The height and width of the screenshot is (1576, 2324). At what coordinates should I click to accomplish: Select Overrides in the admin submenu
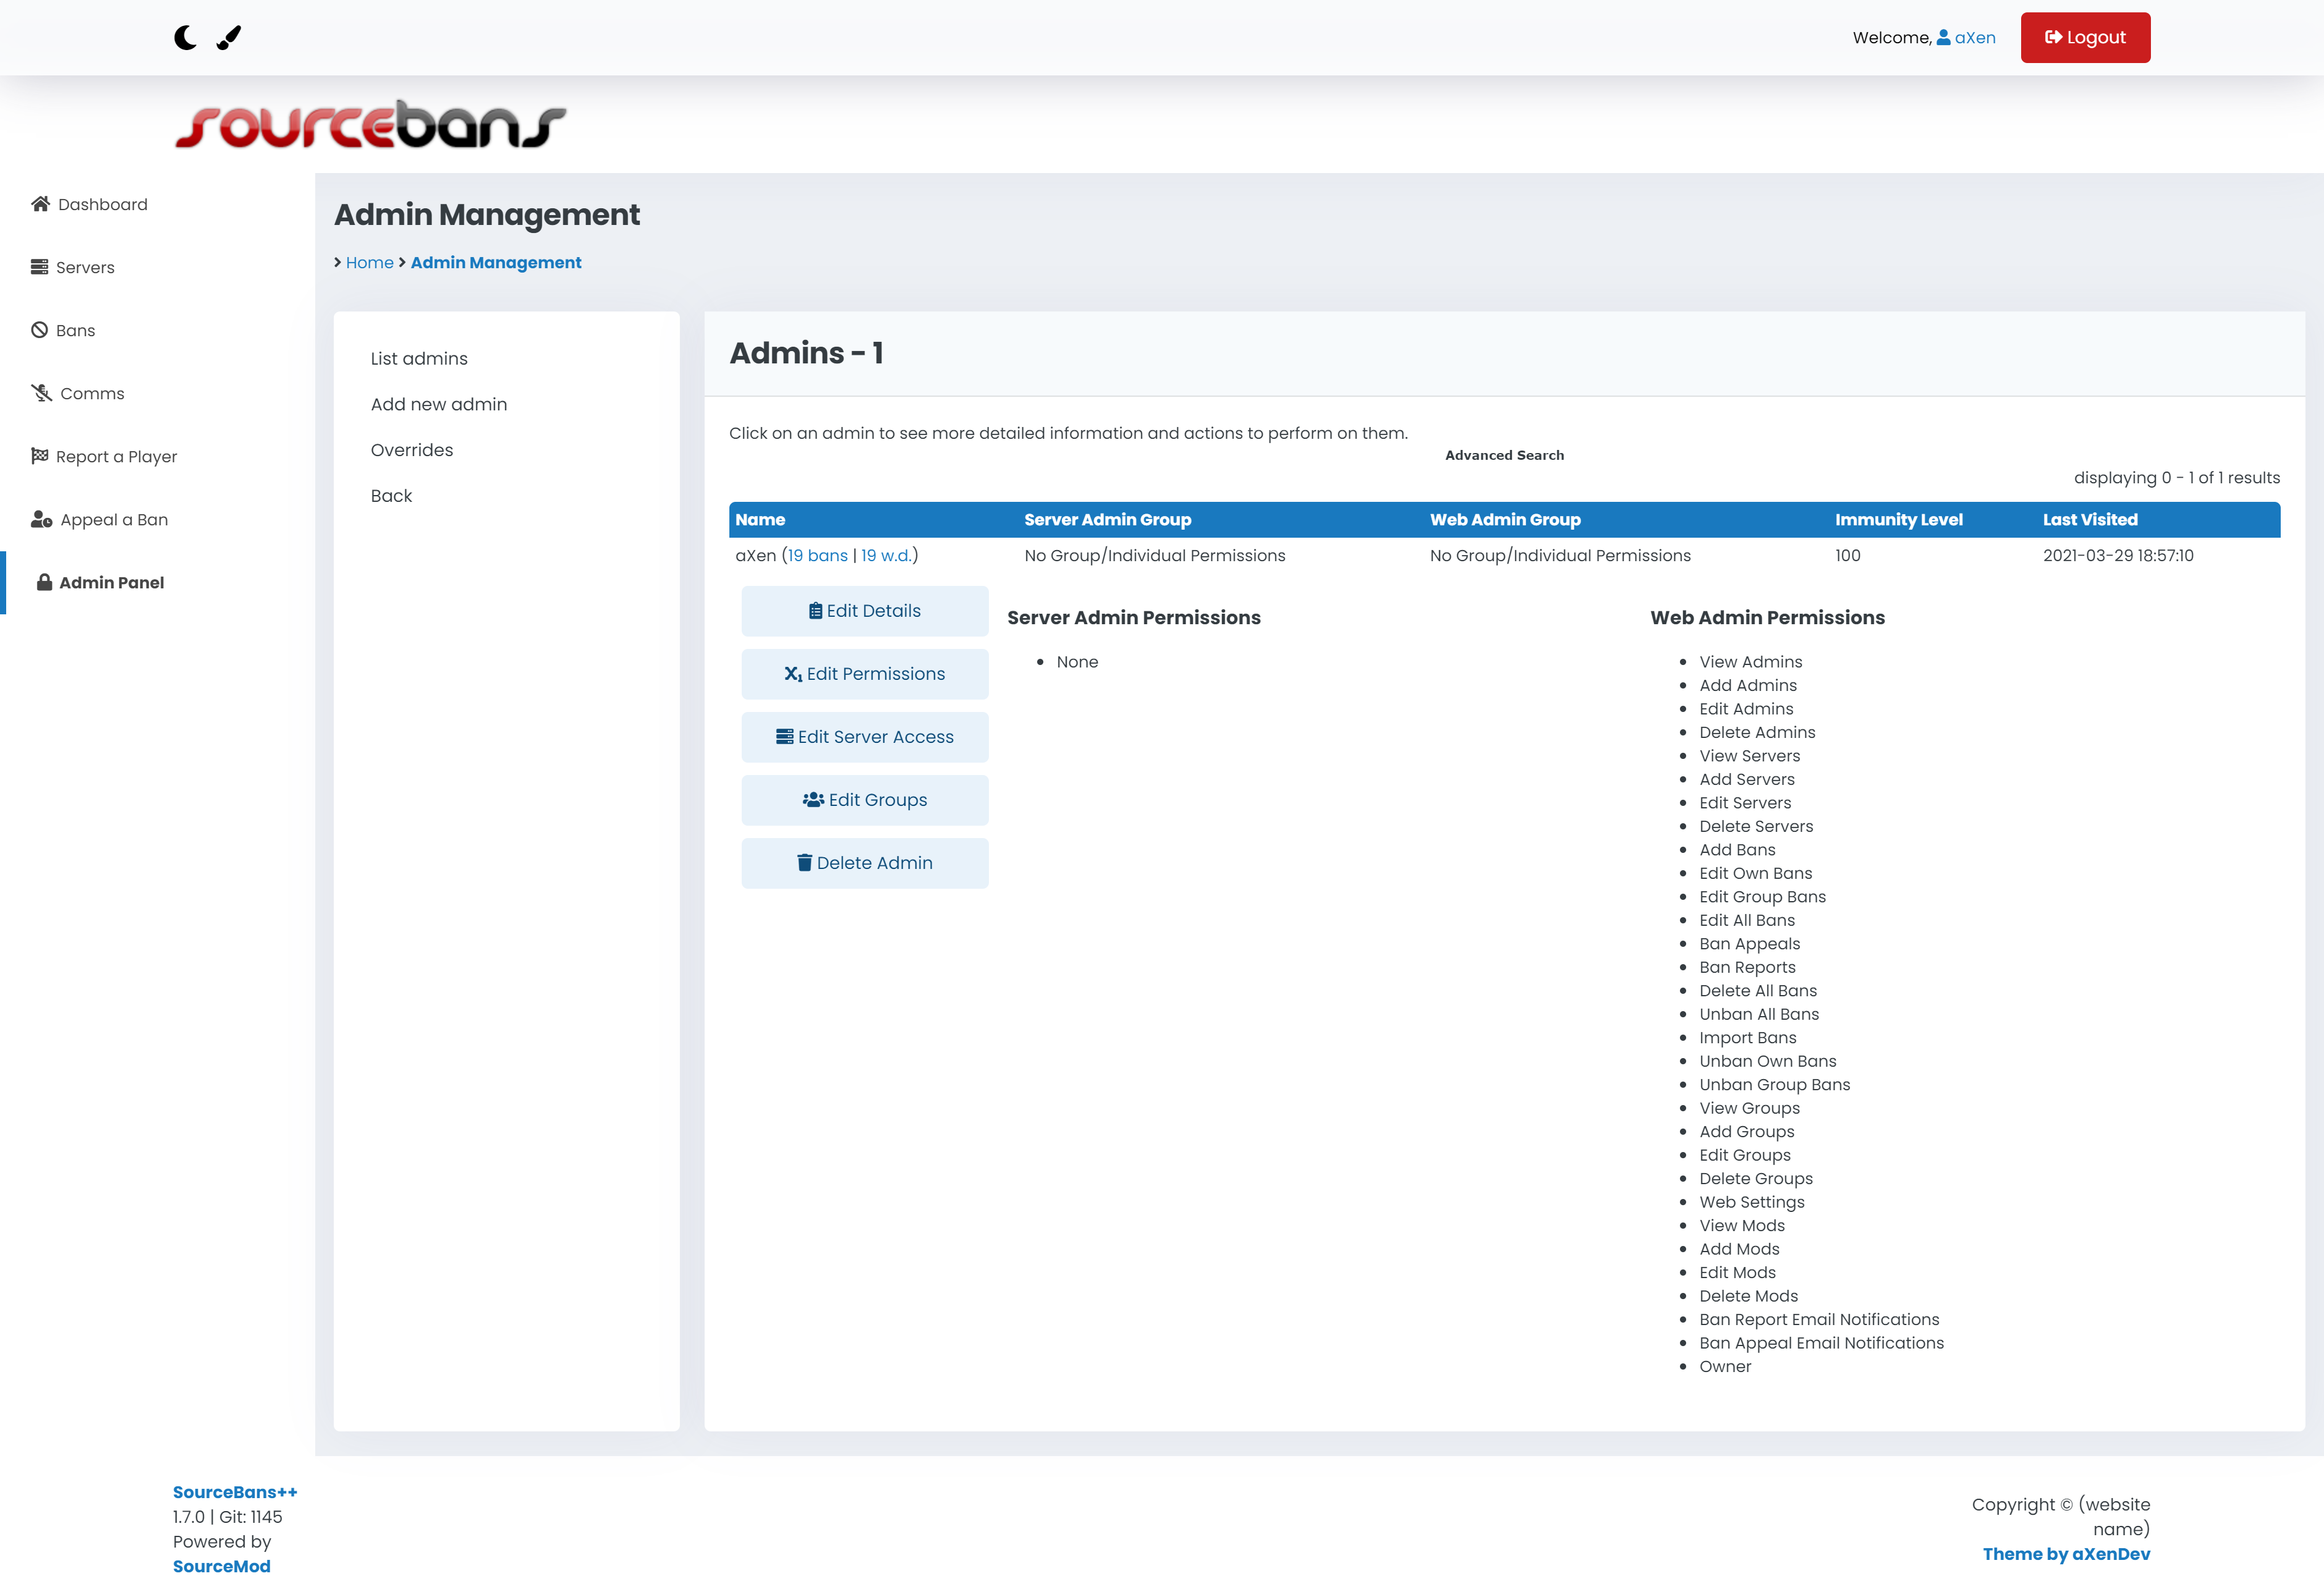pos(411,450)
